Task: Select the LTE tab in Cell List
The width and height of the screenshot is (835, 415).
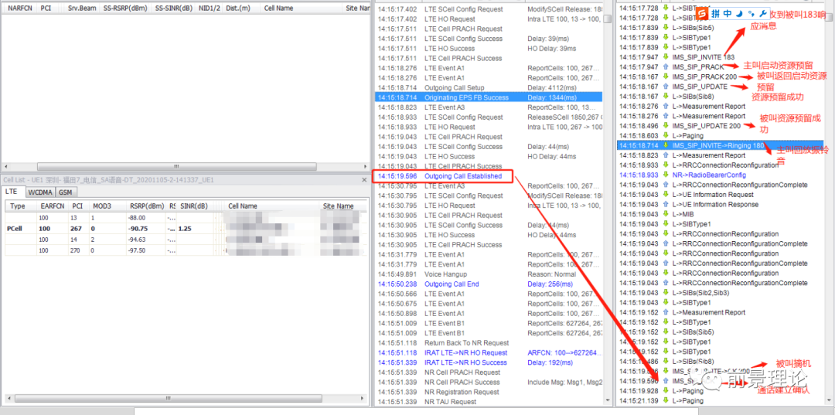Action: [12, 192]
